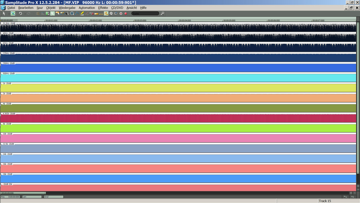Select the scissors cut tool
The width and height of the screenshot is (360, 203).
[x=67, y=13]
